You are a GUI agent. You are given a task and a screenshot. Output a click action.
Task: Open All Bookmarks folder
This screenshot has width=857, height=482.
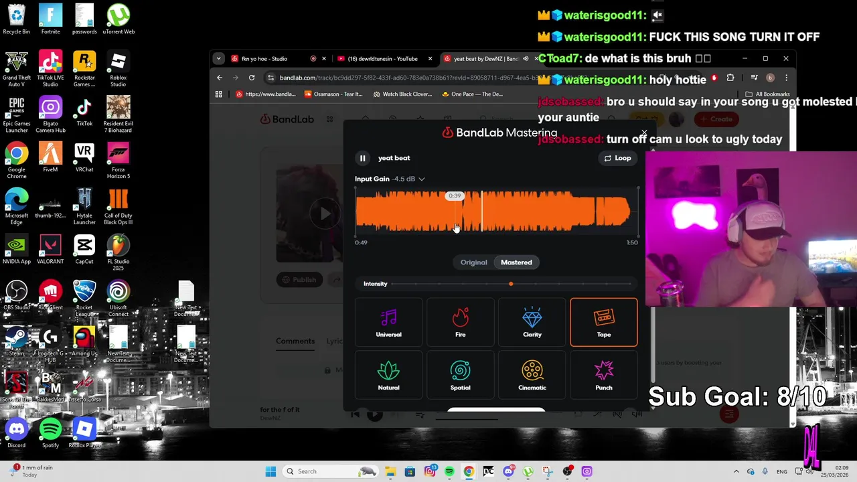coord(767,94)
